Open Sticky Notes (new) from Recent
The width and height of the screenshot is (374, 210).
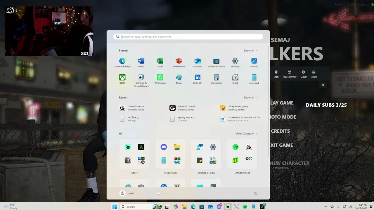coord(234,108)
